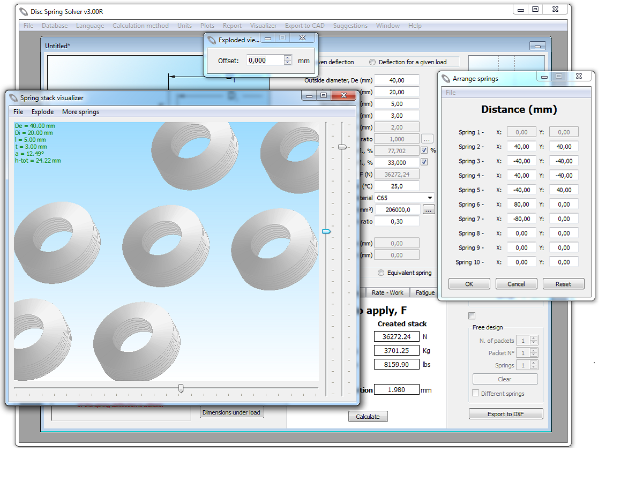Toggle the Different springs checkbox
The height and width of the screenshot is (482, 643).
pyautogui.click(x=475, y=393)
